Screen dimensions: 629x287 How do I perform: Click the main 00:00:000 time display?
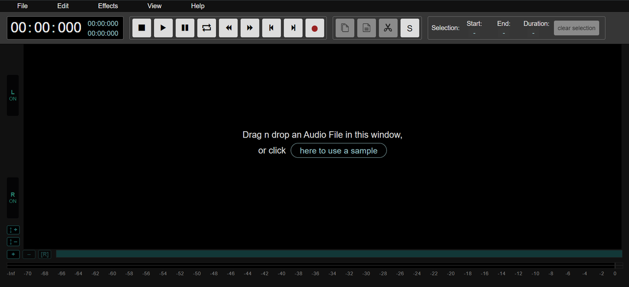(46, 28)
